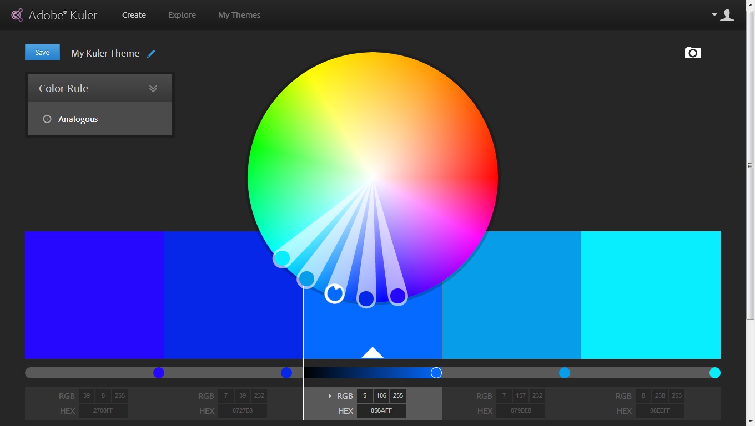Open the My Themes section
The width and height of the screenshot is (755, 426).
tap(239, 15)
